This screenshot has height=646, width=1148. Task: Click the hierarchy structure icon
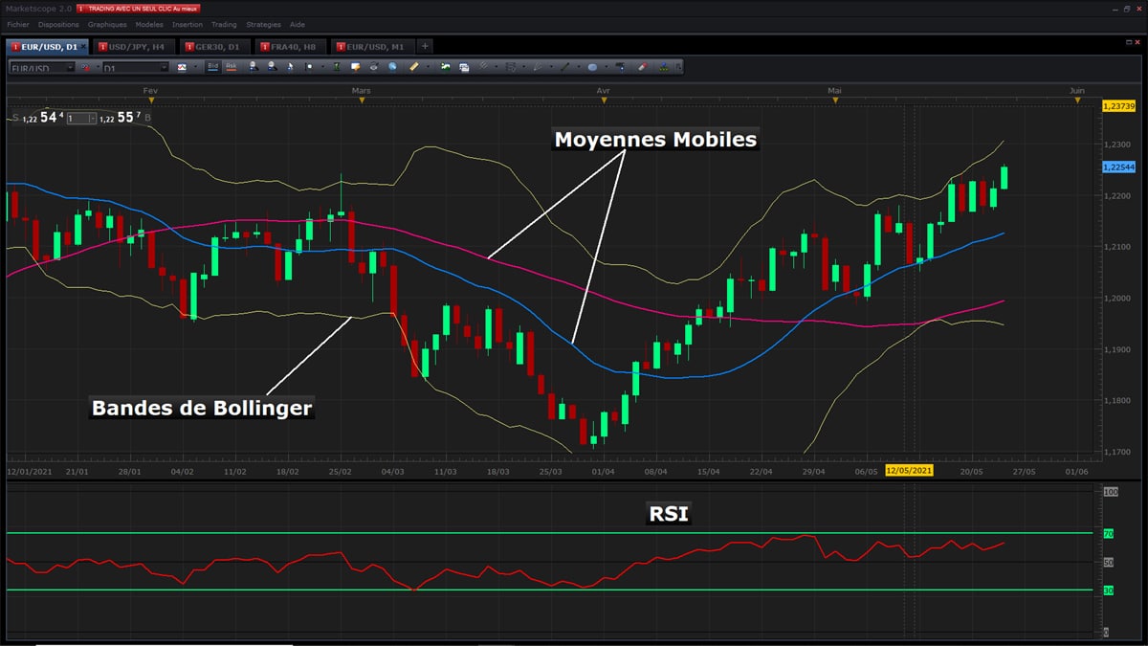point(663,67)
